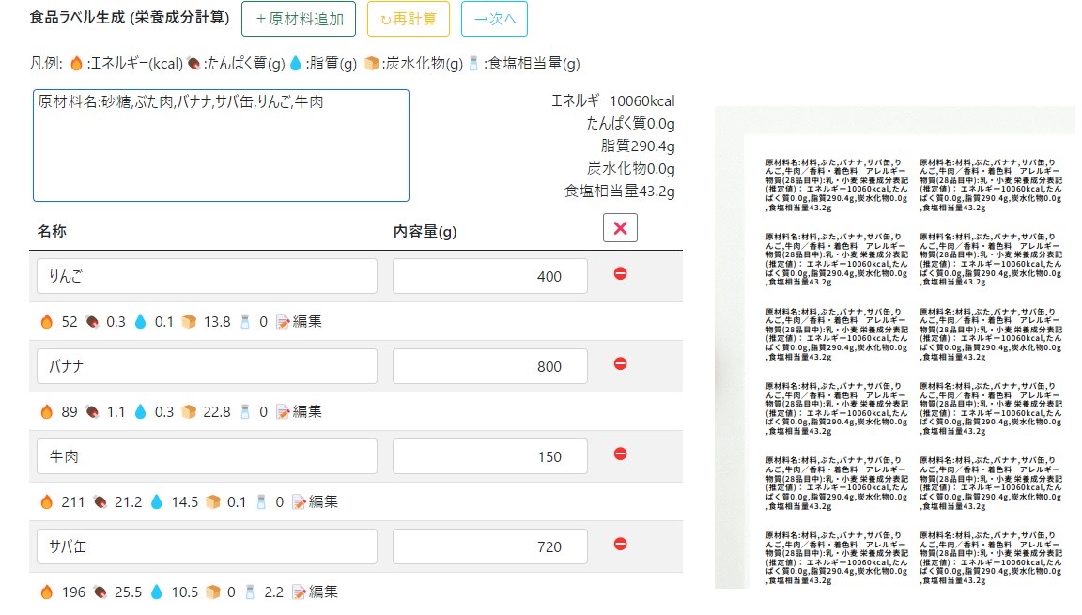Viewport: 1082px width, 615px height.
Task: Remove the 牛肉 row with its minus icon
Action: [x=620, y=453]
